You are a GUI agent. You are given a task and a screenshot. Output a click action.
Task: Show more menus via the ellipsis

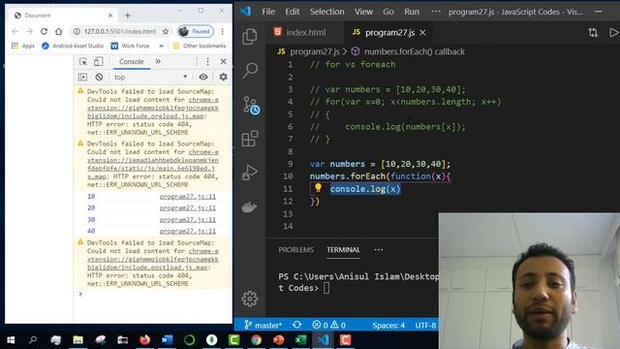436,12
